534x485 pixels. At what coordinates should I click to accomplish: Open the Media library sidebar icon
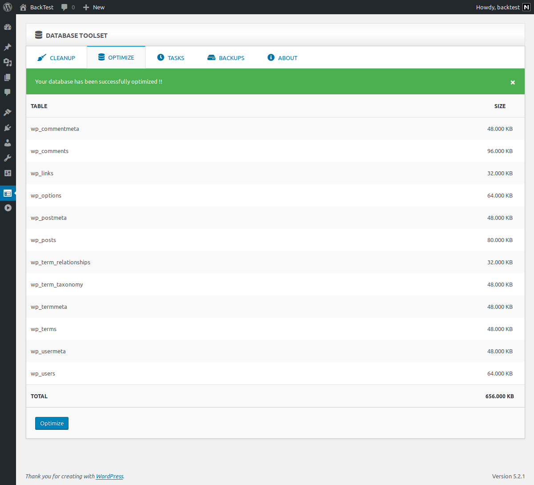8,62
